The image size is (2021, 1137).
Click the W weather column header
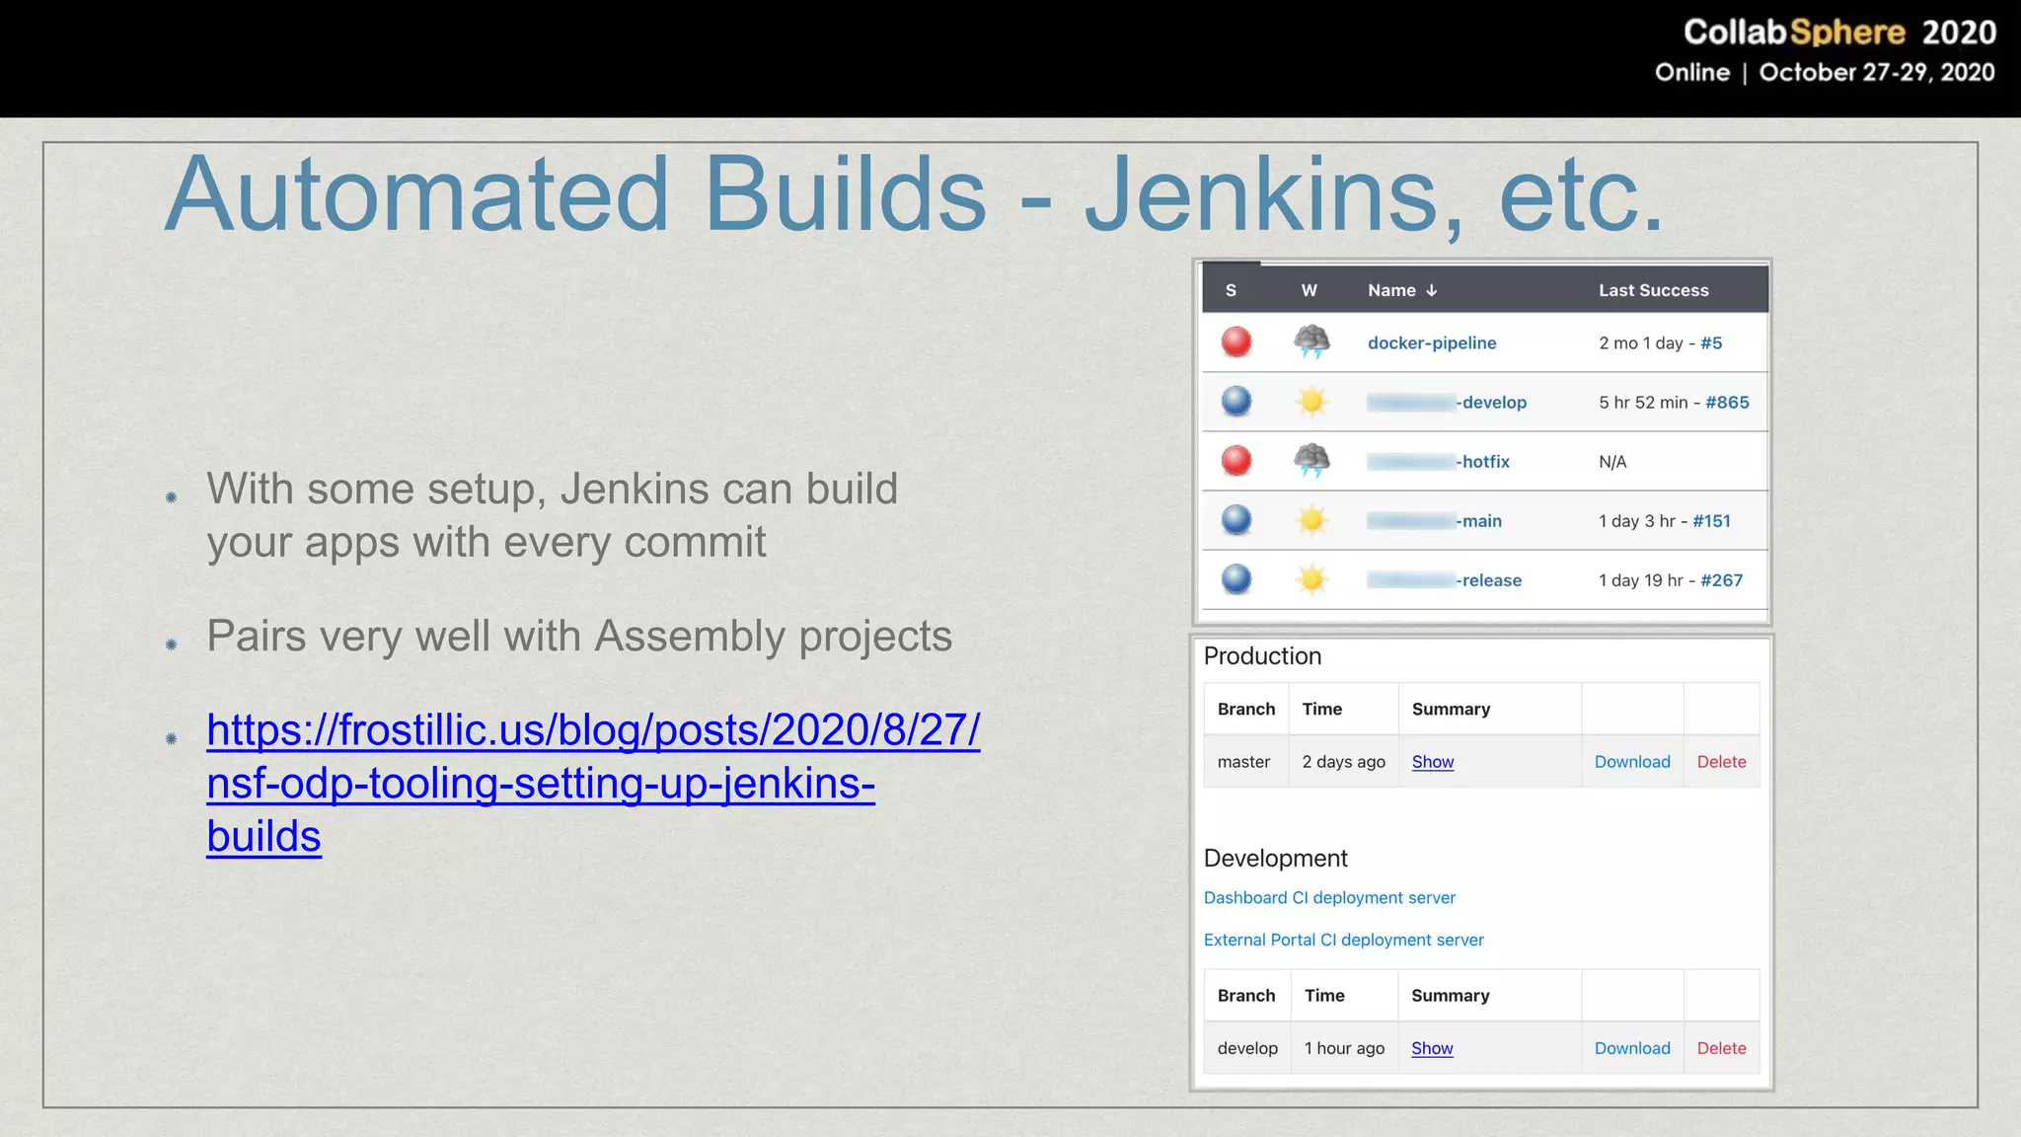(x=1310, y=290)
